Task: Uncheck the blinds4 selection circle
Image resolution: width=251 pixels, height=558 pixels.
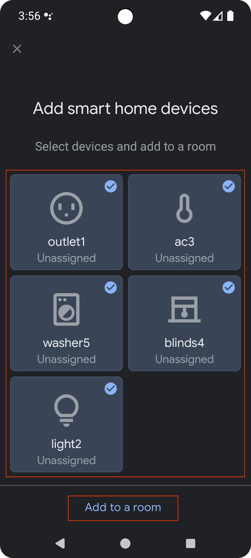Action: (229, 288)
